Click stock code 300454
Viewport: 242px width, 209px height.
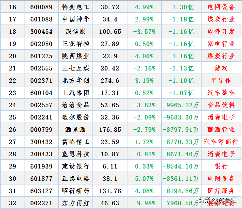pos(41,32)
